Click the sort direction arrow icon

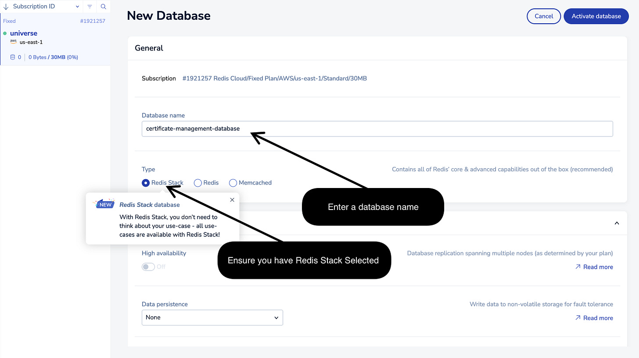point(6,7)
